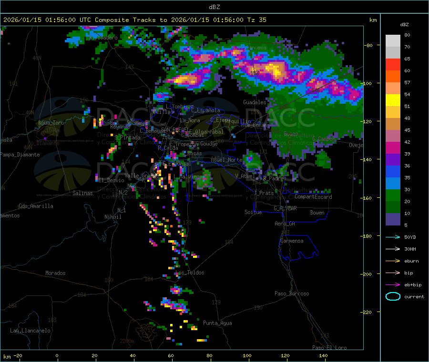
Task: Click the Aero_GA place label
Action: tap(285, 224)
